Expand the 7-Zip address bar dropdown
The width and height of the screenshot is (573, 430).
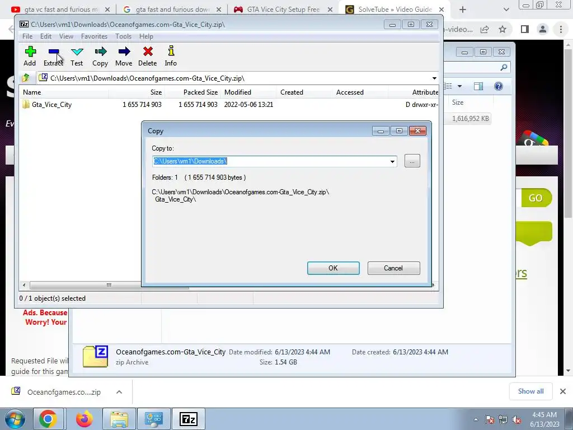click(434, 78)
